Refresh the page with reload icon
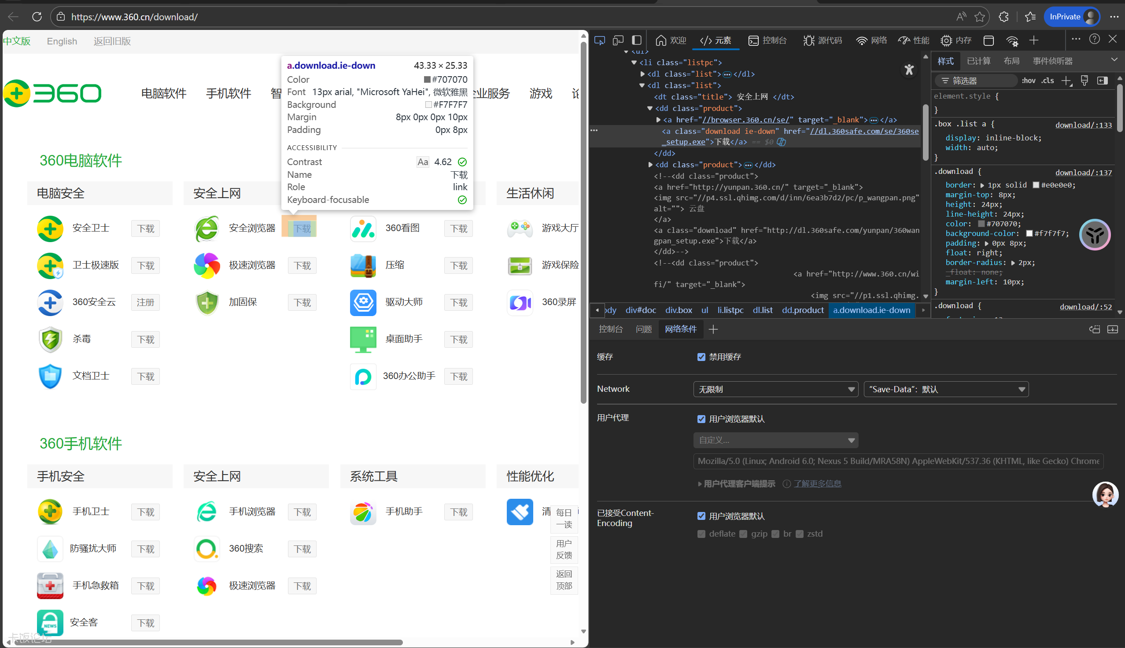Viewport: 1125px width, 648px height. click(x=37, y=17)
